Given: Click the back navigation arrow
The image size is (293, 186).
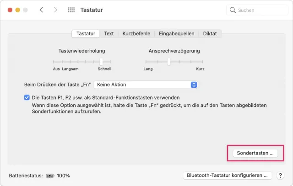Looking at the screenshot, I should pyautogui.click(x=41, y=10).
